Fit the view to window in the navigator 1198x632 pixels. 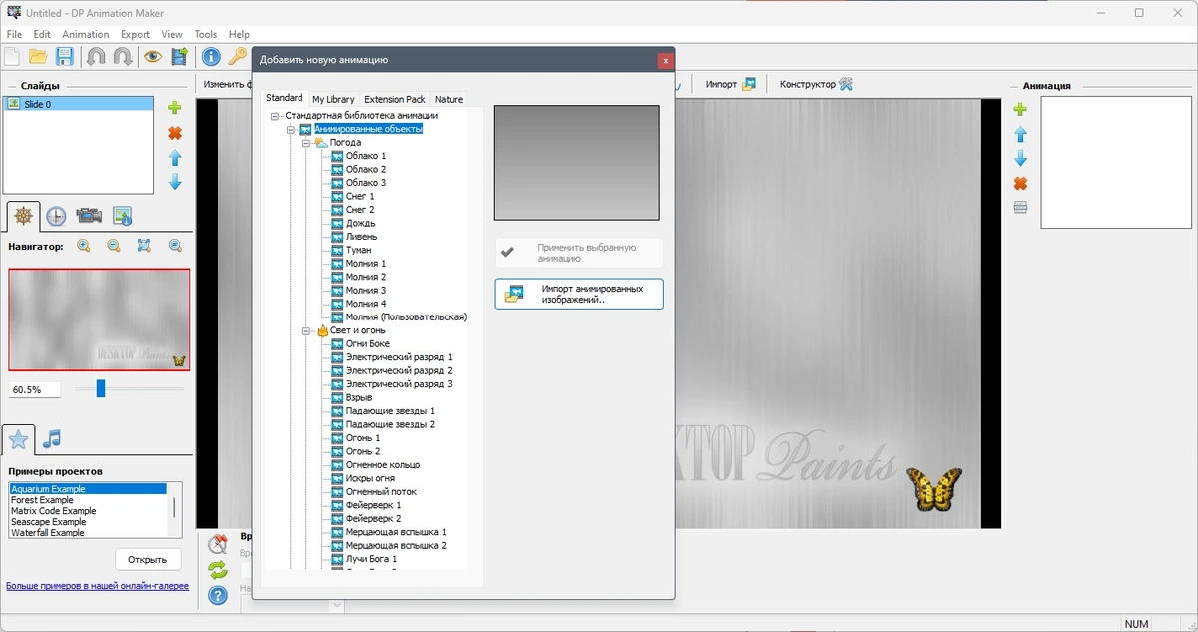(x=144, y=246)
